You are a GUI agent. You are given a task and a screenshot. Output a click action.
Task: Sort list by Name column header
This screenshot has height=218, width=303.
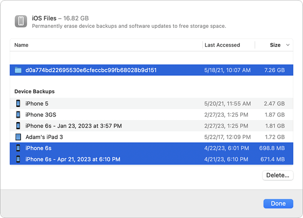click(22, 45)
